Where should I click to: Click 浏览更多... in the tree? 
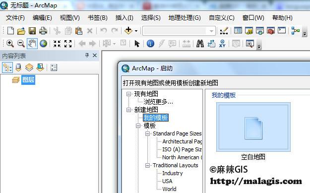(x=158, y=102)
